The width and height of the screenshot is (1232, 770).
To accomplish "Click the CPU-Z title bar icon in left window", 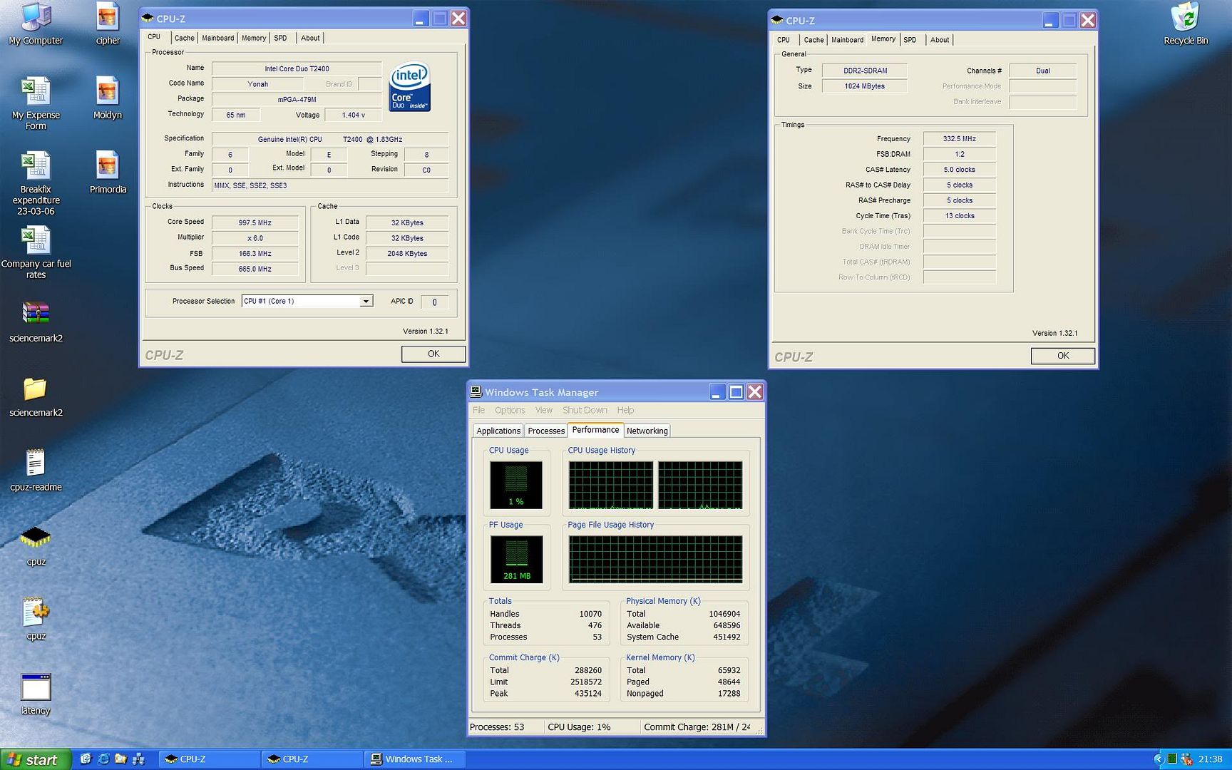I will [148, 19].
